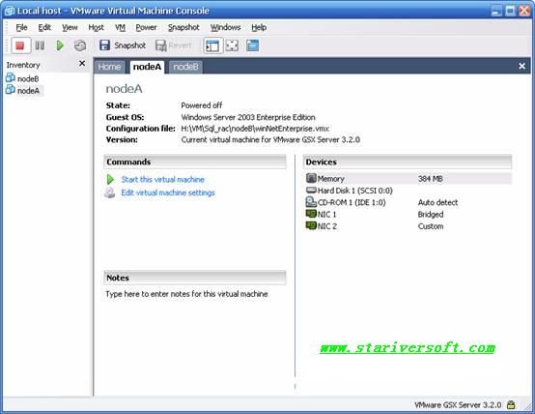
Task: Click the Hard Disk 1 (SCSI 0:0) label
Action: pos(354,191)
